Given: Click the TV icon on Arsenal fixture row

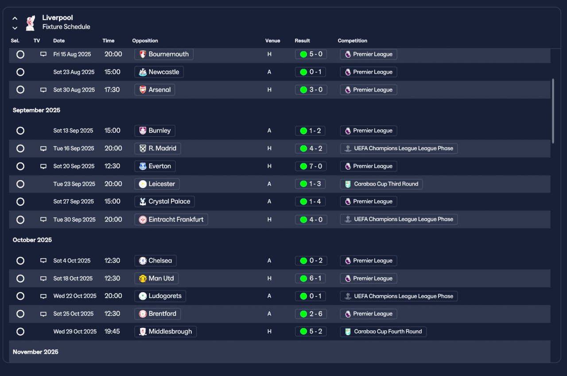Looking at the screenshot, I should pos(43,90).
